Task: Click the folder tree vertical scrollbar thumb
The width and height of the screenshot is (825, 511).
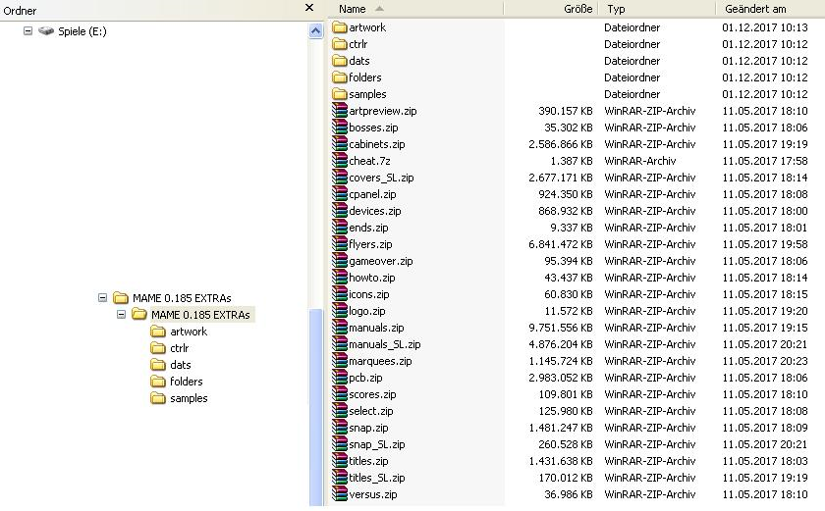Action: click(x=315, y=407)
